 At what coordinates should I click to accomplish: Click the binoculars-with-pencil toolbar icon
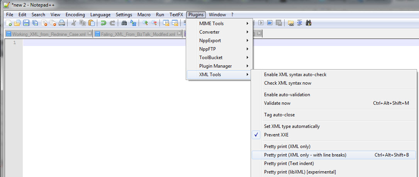309,23
